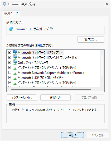This screenshot has width=111, height=141.
Task: Click the vertical scrollbar of the items list
Action: [x=102, y=65]
